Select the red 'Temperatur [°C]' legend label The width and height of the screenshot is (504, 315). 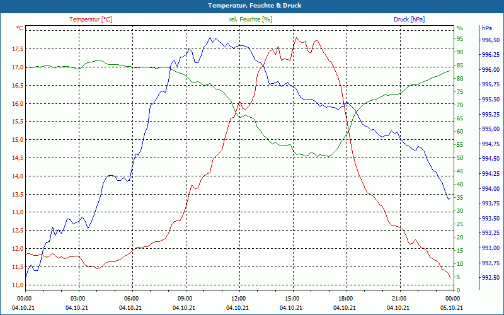(91, 20)
